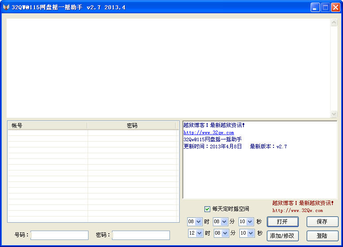Focus the 密码 input field at the bottom
The height and width of the screenshot is (247, 343).
[x=141, y=235]
